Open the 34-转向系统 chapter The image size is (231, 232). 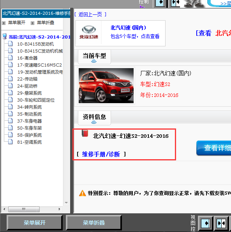click(30, 107)
